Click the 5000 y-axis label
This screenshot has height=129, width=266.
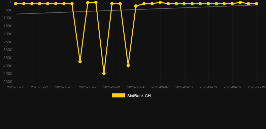[x=8, y=82]
